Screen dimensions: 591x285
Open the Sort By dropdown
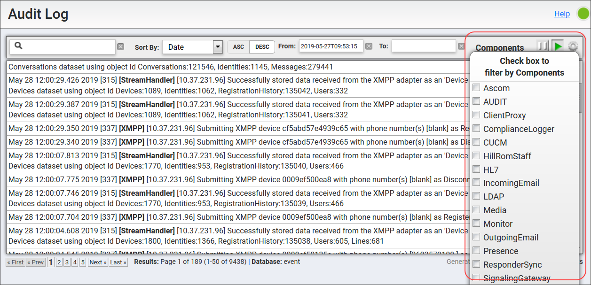(x=218, y=46)
